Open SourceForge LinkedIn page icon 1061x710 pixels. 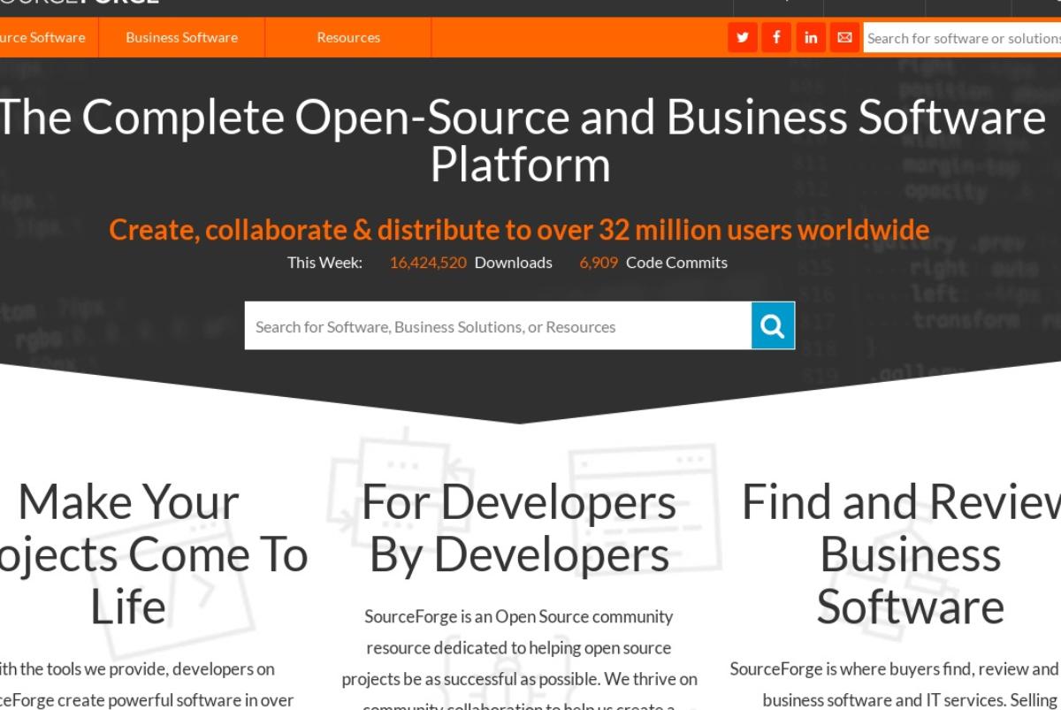click(x=811, y=38)
